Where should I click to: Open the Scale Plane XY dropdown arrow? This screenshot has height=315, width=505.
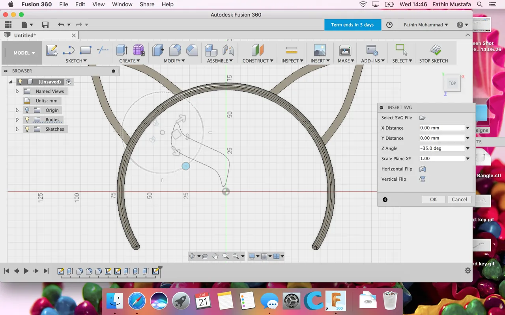(468, 159)
